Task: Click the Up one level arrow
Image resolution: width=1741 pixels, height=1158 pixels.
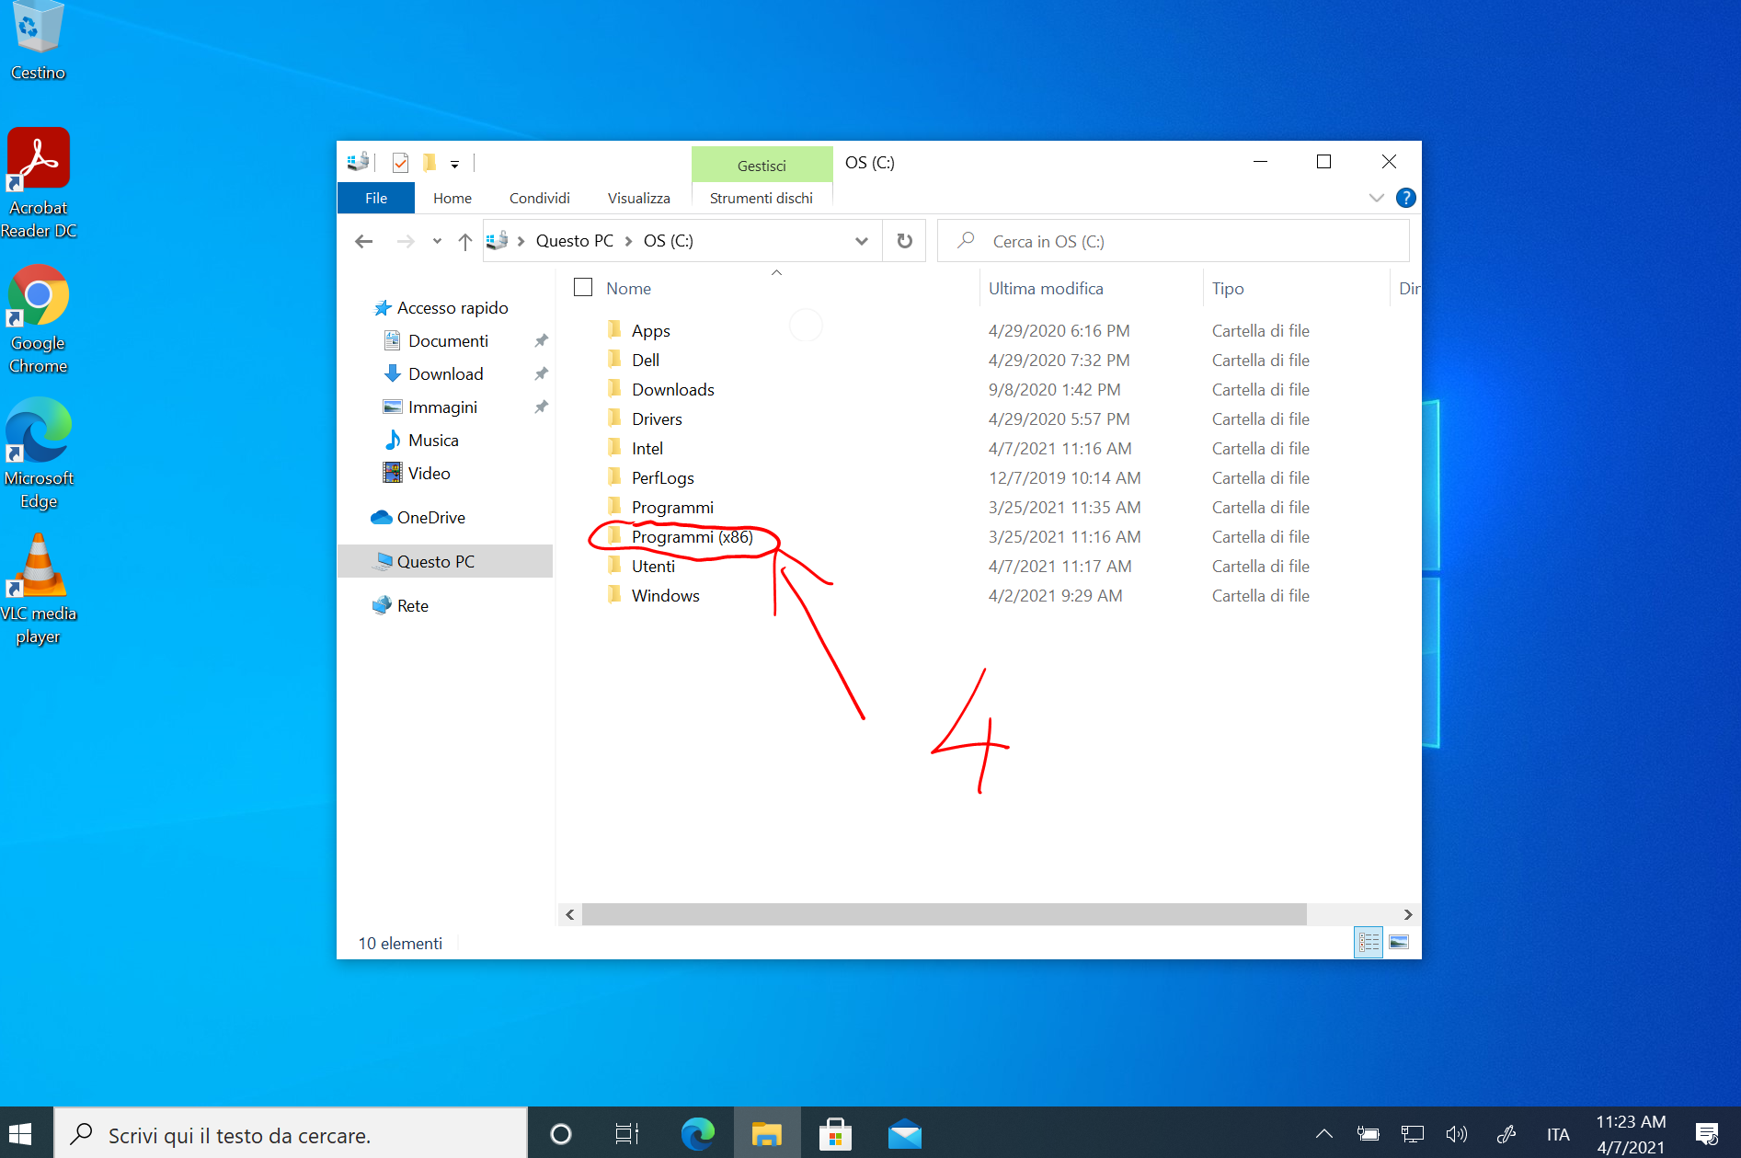Action: click(464, 241)
